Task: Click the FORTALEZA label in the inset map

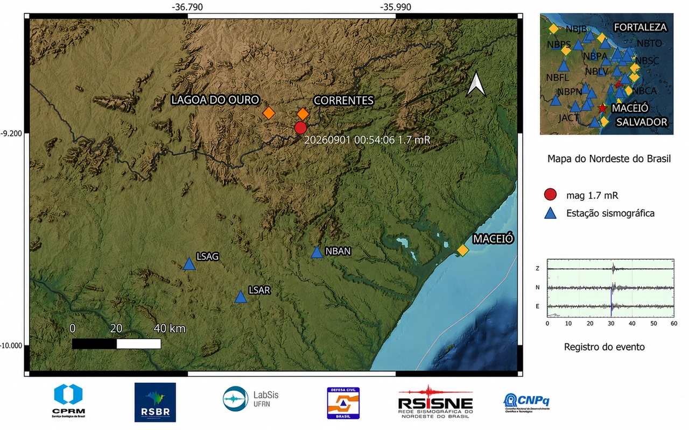Action: coord(641,27)
